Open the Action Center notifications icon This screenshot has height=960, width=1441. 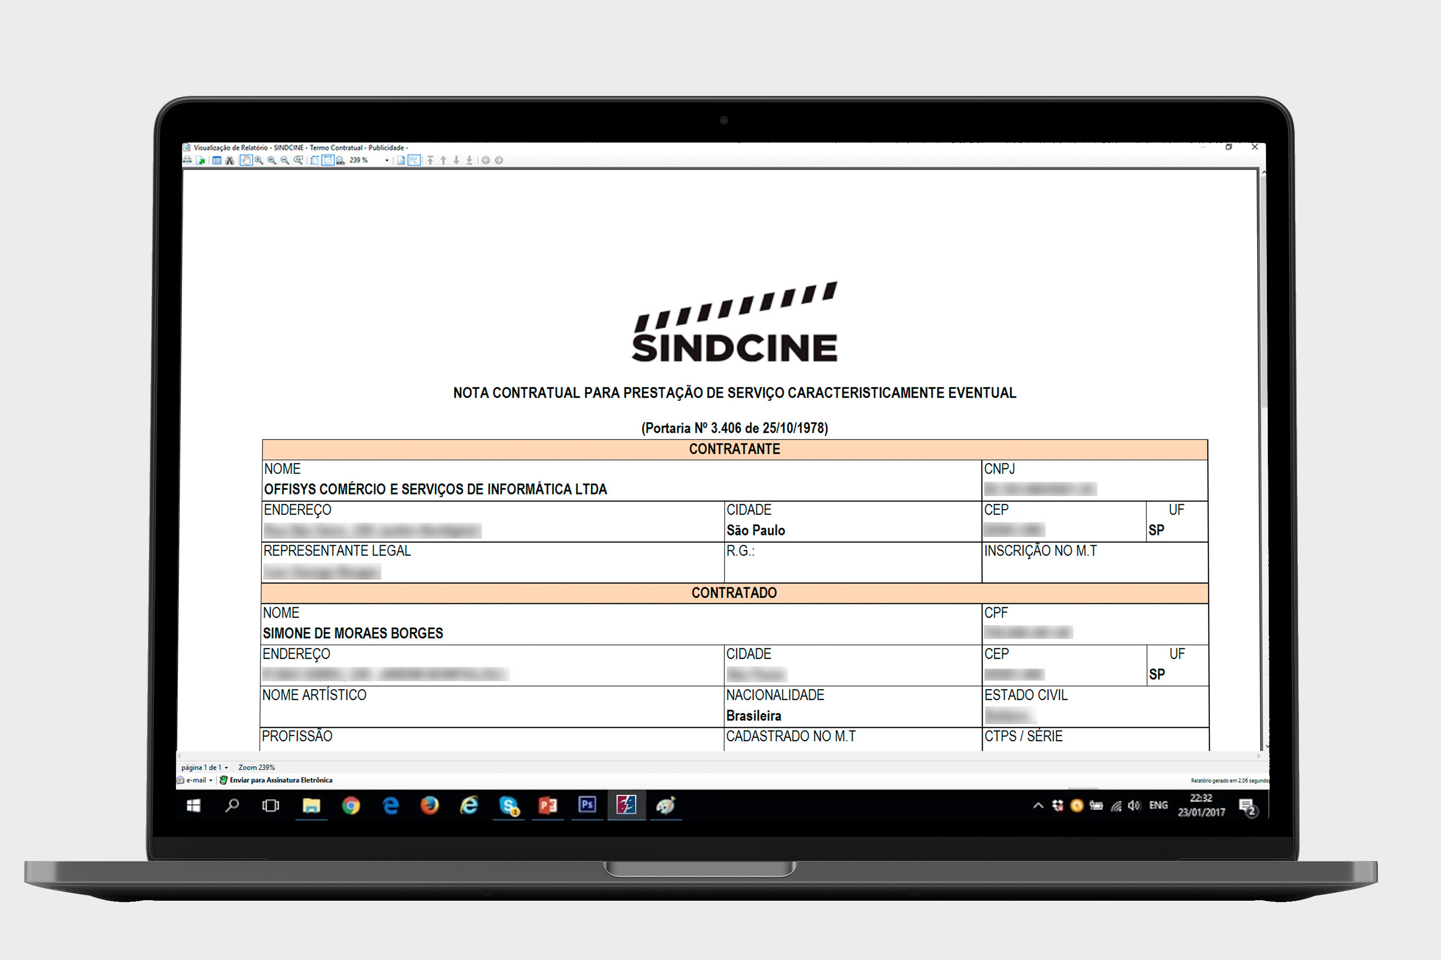pos(1248,808)
